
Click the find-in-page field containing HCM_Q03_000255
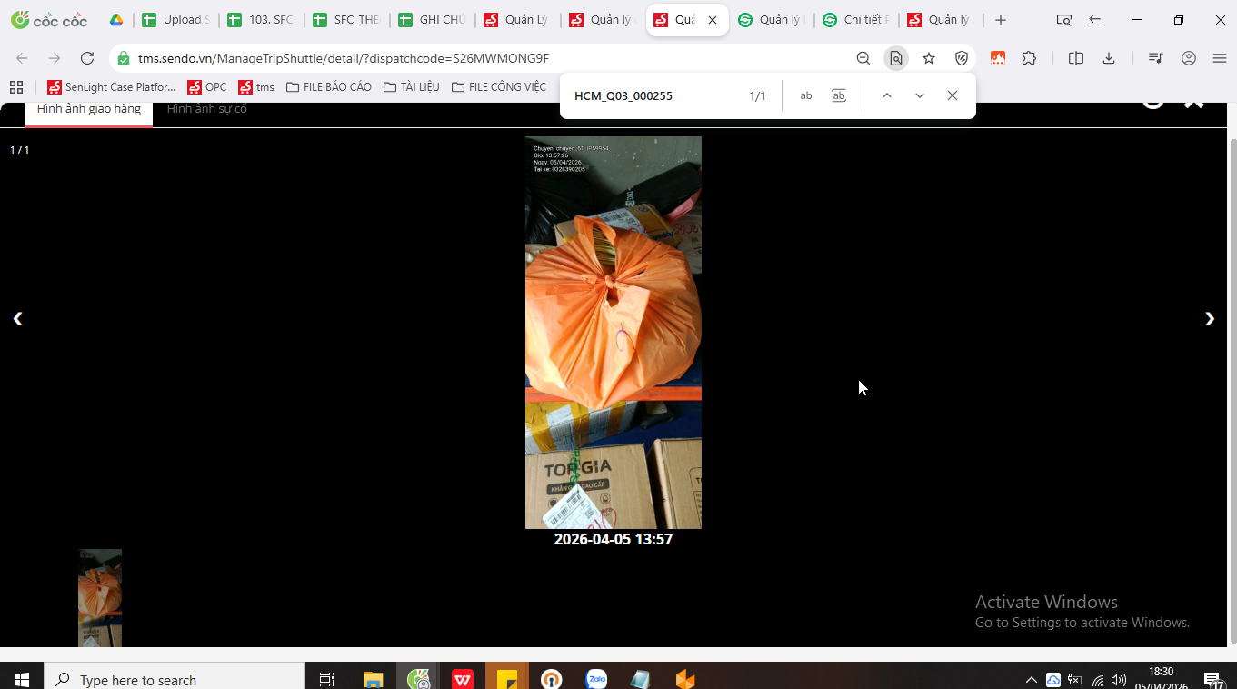click(654, 95)
